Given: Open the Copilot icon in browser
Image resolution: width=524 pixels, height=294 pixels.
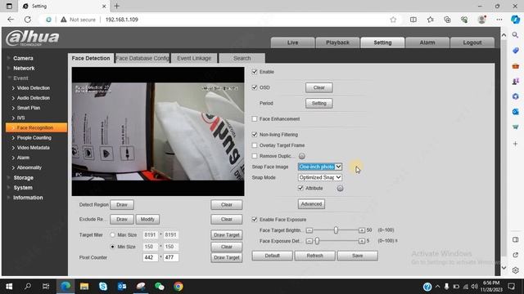Looking at the screenshot, I should coord(515,20).
